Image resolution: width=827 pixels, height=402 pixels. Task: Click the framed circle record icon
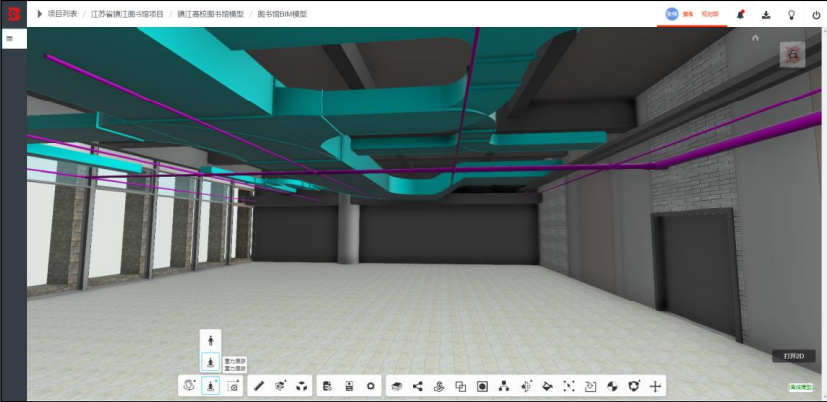tap(482, 386)
